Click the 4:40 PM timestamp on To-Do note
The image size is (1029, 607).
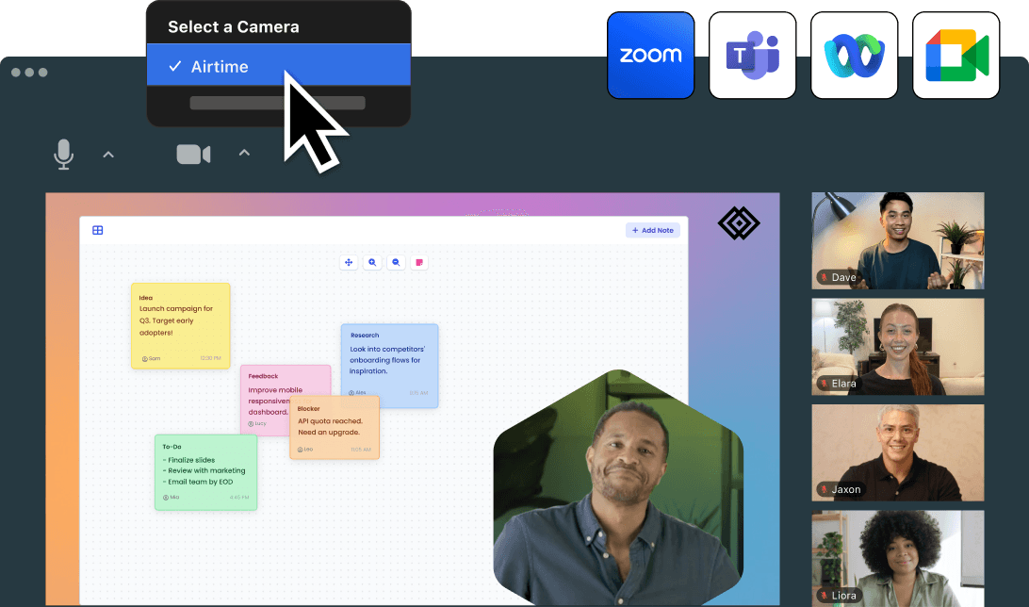[239, 498]
